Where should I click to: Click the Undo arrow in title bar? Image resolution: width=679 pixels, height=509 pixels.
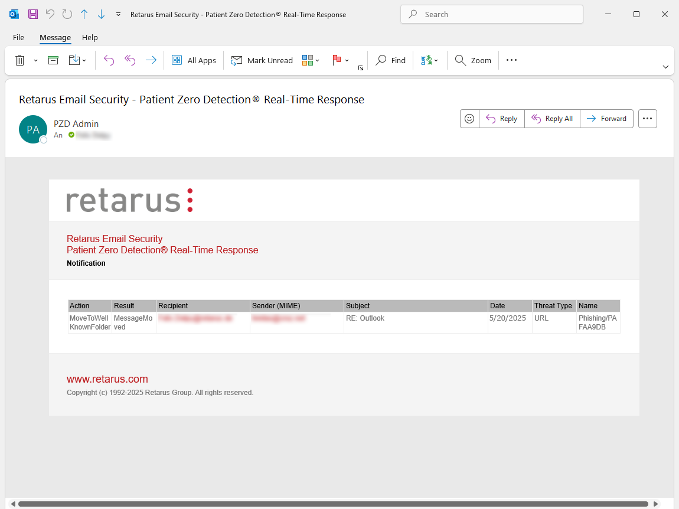pos(50,14)
